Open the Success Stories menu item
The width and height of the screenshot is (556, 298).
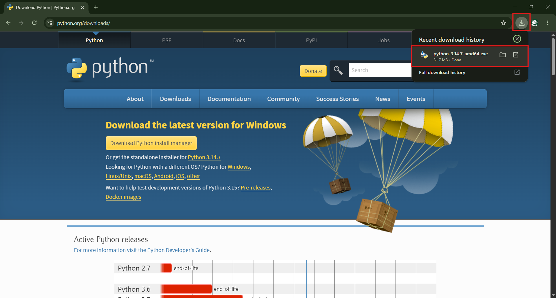[x=337, y=99]
